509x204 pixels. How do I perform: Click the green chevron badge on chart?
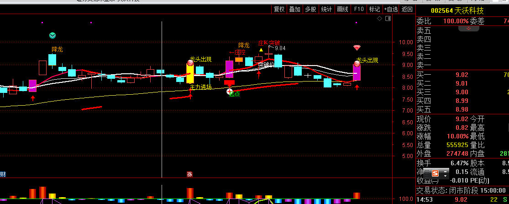tap(53, 36)
